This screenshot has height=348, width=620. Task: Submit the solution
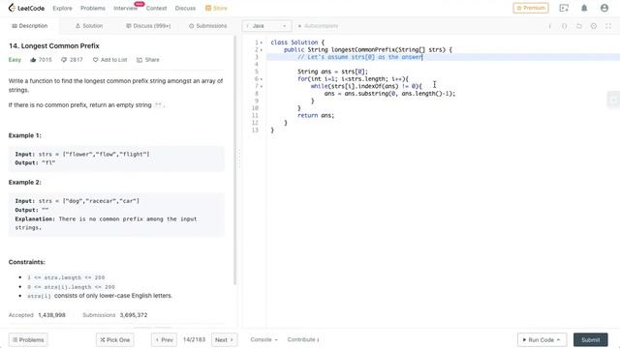(x=590, y=339)
